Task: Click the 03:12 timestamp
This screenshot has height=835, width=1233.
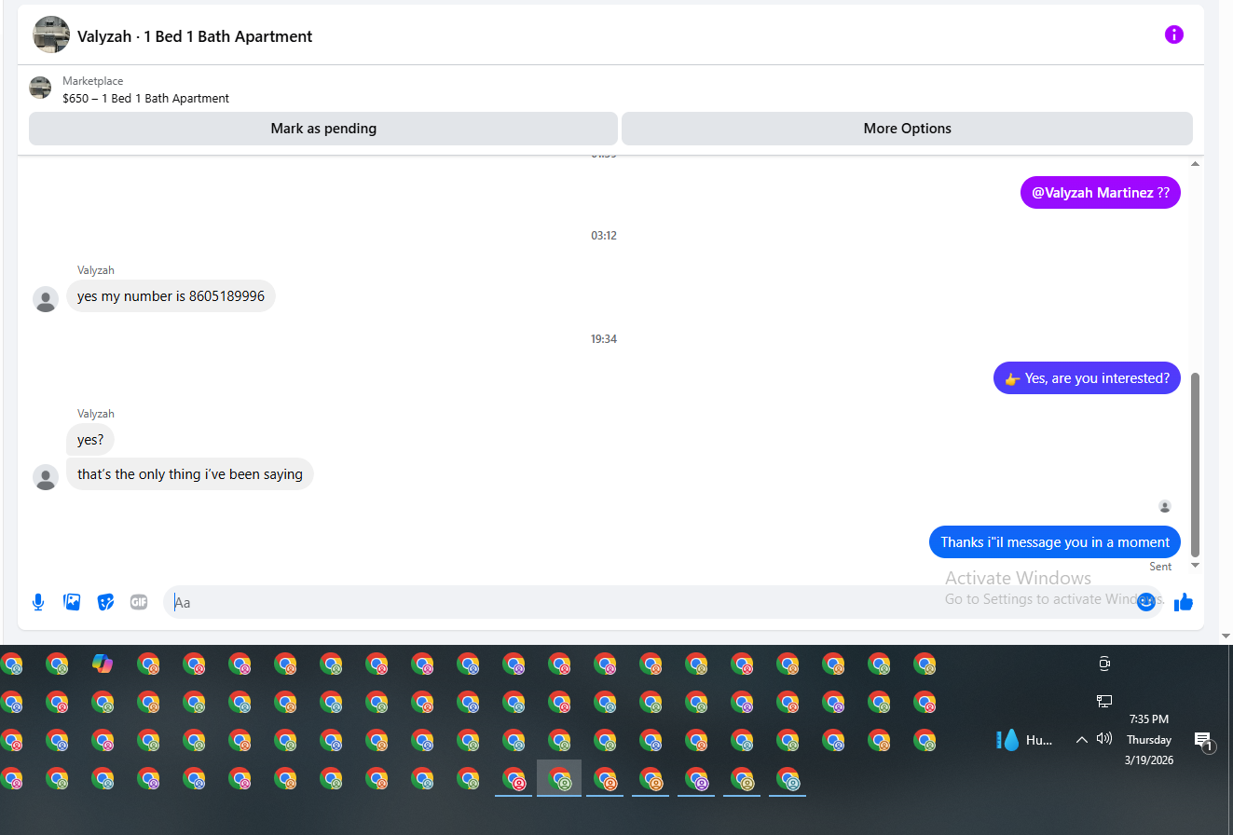Action: click(x=604, y=236)
